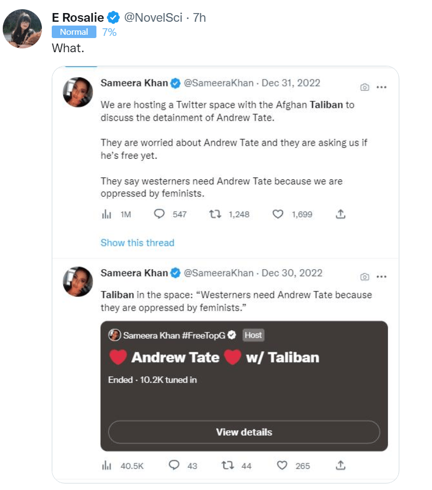Share the Dec 30 tweet
Viewport: 432px width, 490px height.
tap(340, 466)
